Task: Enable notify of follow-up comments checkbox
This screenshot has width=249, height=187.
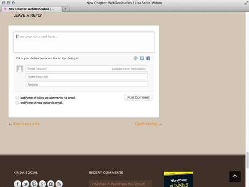Action: point(17,98)
